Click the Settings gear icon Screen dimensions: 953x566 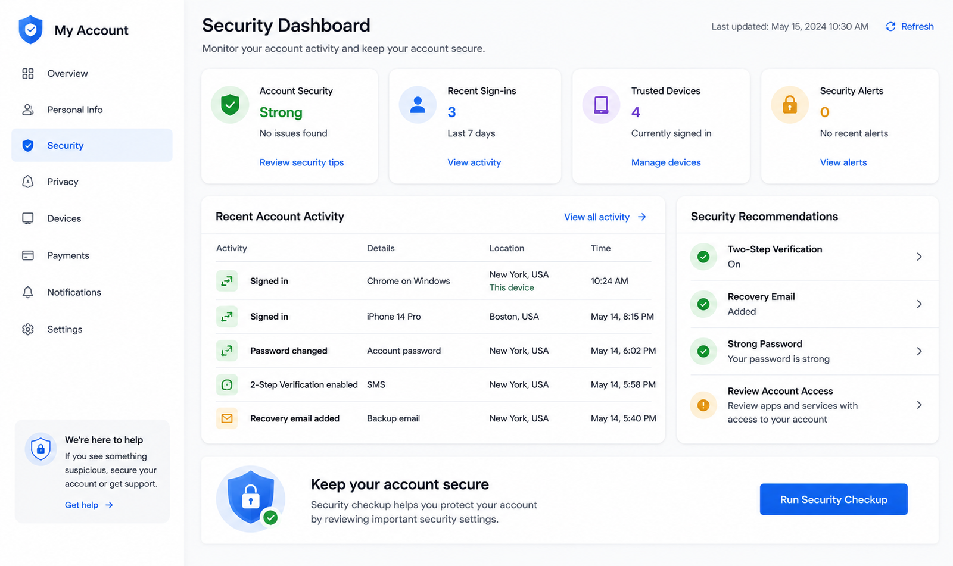pyautogui.click(x=28, y=329)
